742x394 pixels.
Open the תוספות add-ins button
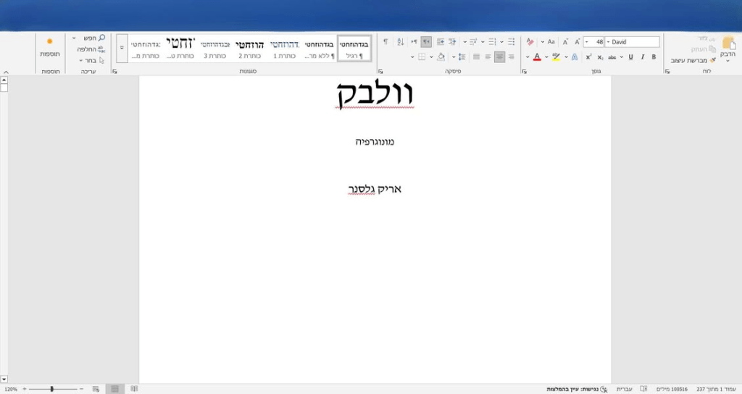49,48
